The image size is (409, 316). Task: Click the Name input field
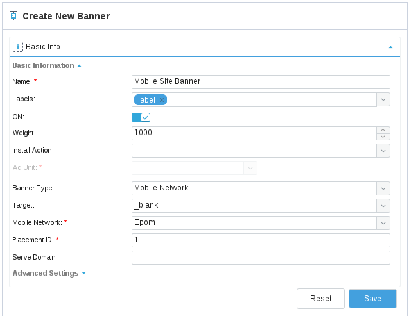tap(261, 82)
